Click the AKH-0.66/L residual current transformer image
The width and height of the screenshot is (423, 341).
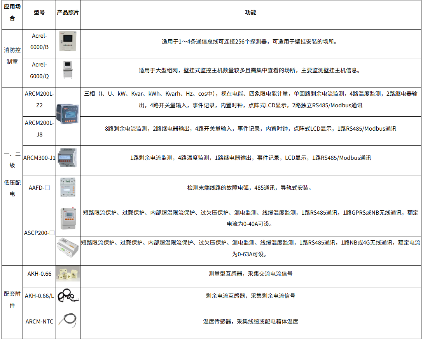tap(68, 296)
